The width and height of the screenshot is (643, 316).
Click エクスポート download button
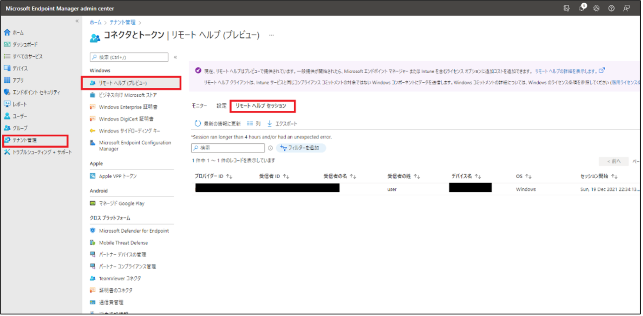coord(282,124)
